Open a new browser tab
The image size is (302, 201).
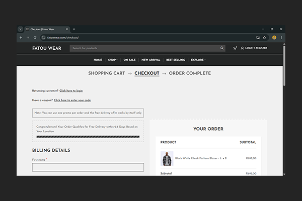coord(74,29)
